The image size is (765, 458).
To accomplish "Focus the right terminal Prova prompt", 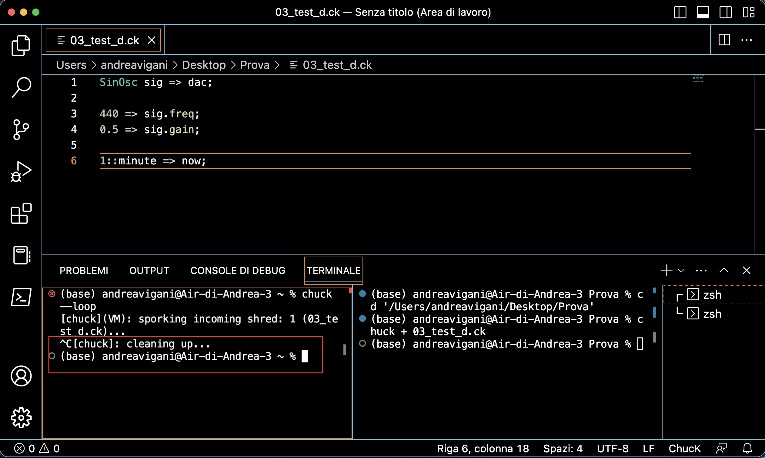I will coord(506,344).
